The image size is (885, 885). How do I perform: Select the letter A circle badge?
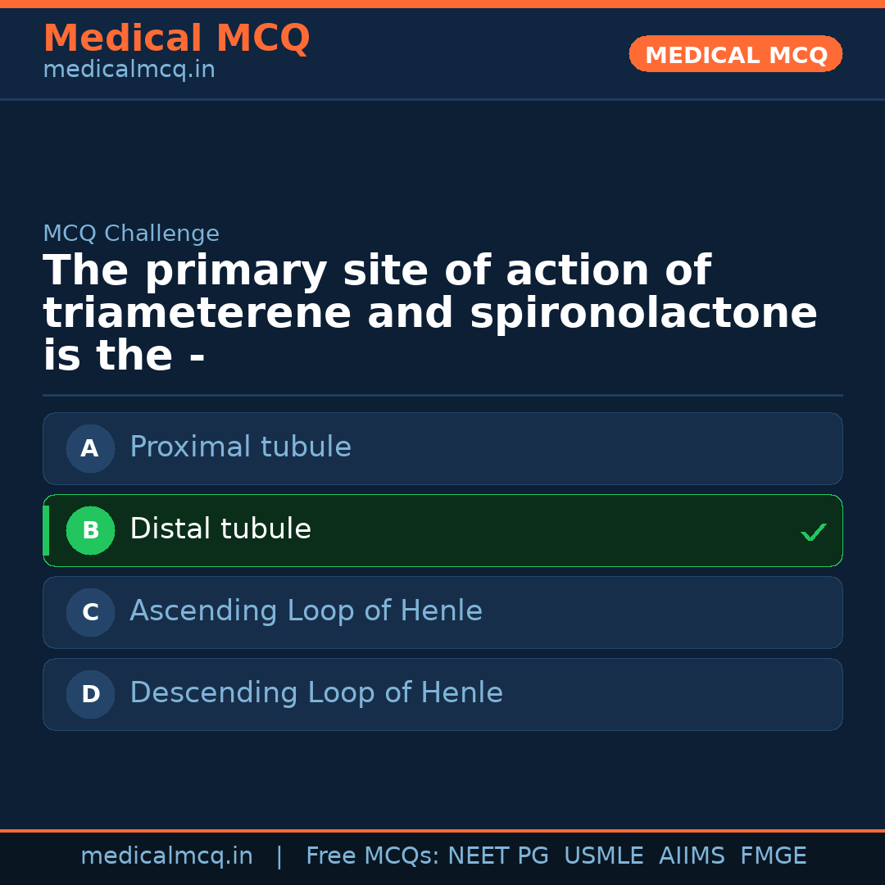coord(90,449)
